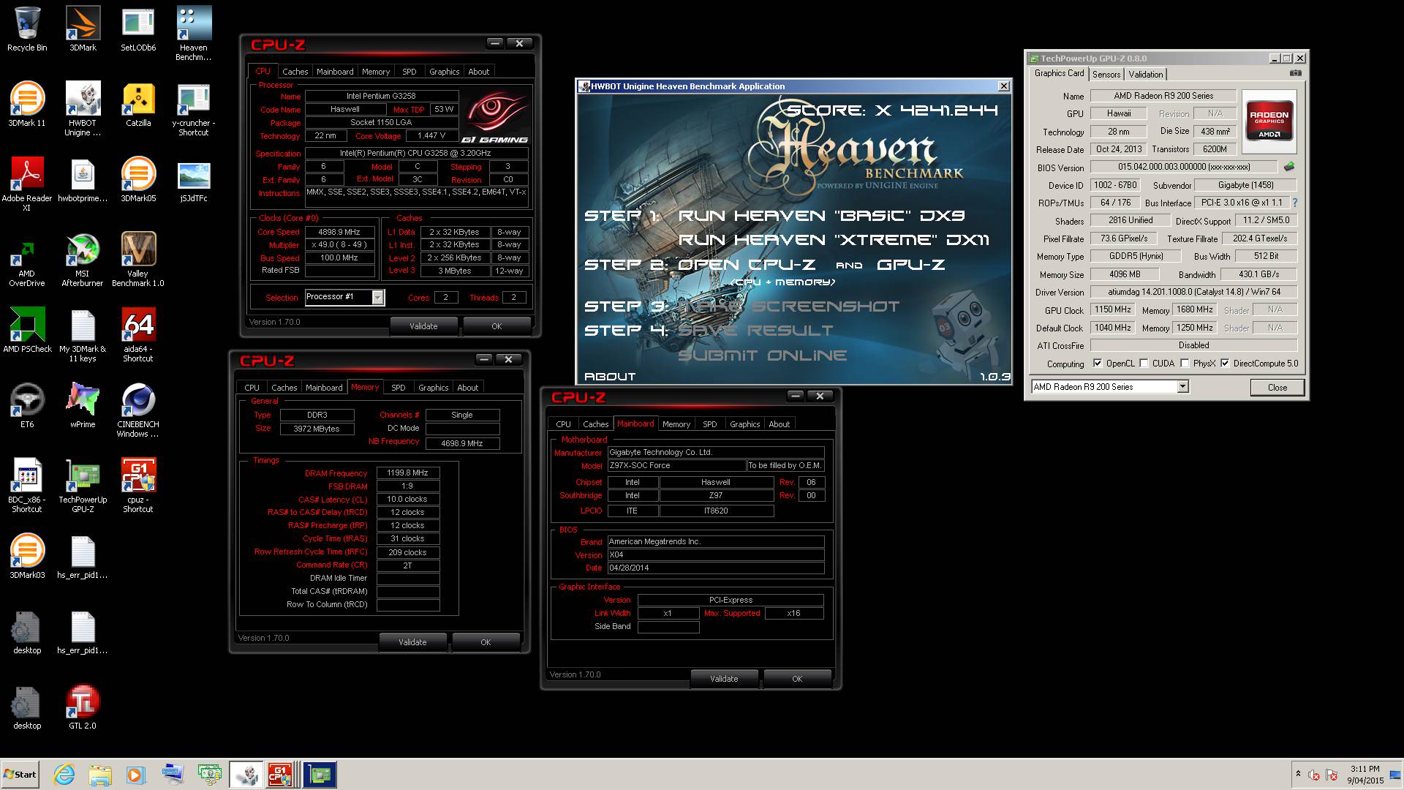1404x790 pixels.
Task: Click the GPU Name field in GPU-Z
Action: (1163, 96)
